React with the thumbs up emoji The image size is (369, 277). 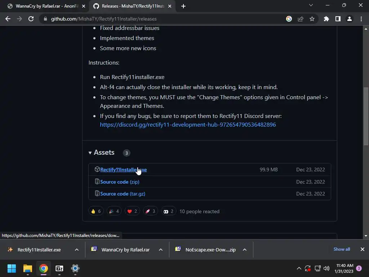coord(96,211)
